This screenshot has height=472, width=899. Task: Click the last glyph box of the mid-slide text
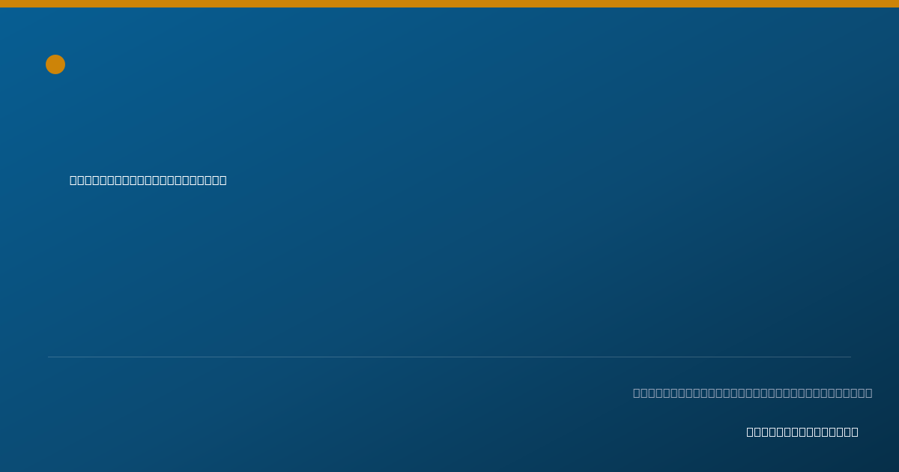223,180
